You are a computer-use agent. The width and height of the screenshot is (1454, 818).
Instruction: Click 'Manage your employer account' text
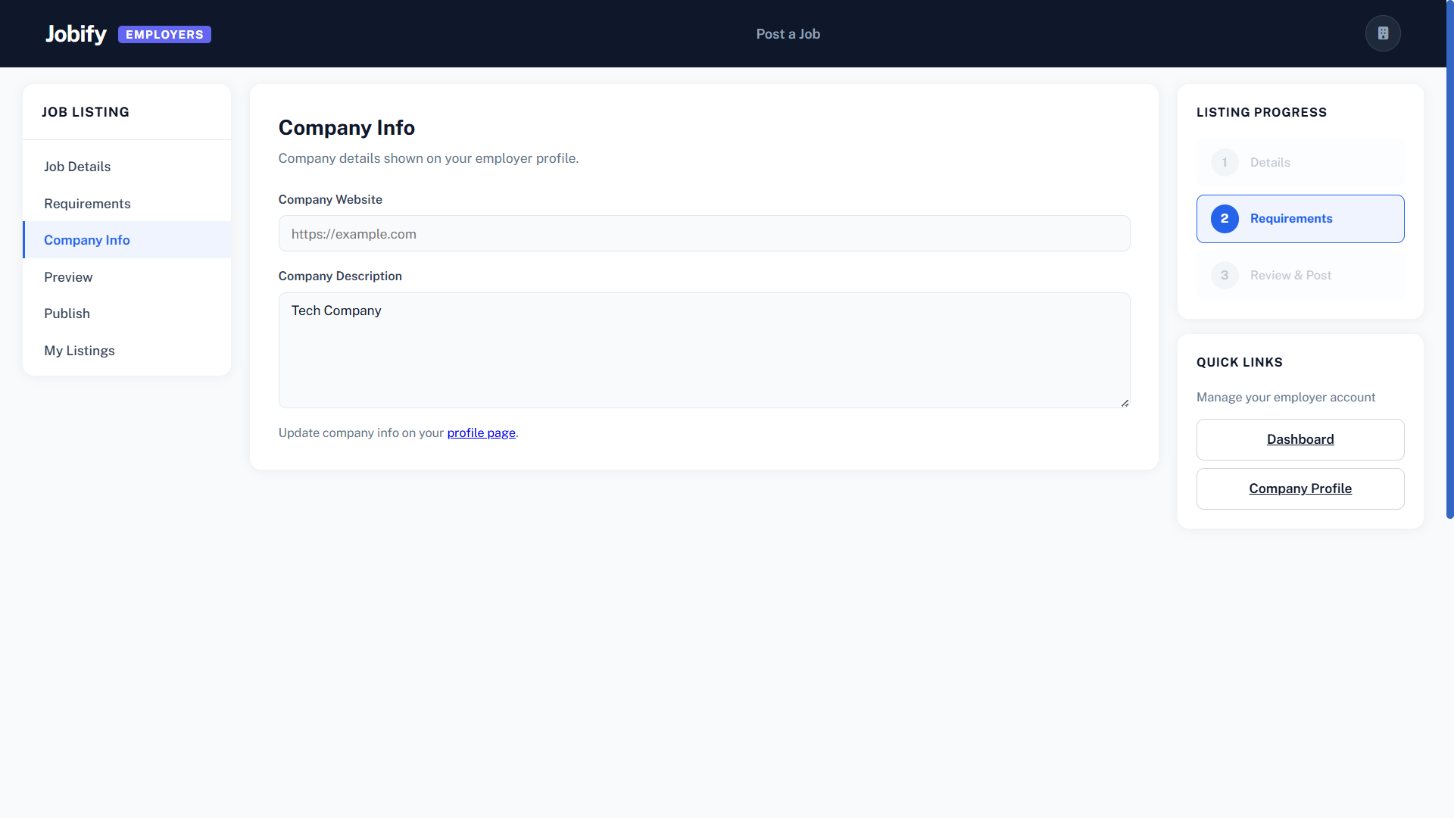point(1286,398)
